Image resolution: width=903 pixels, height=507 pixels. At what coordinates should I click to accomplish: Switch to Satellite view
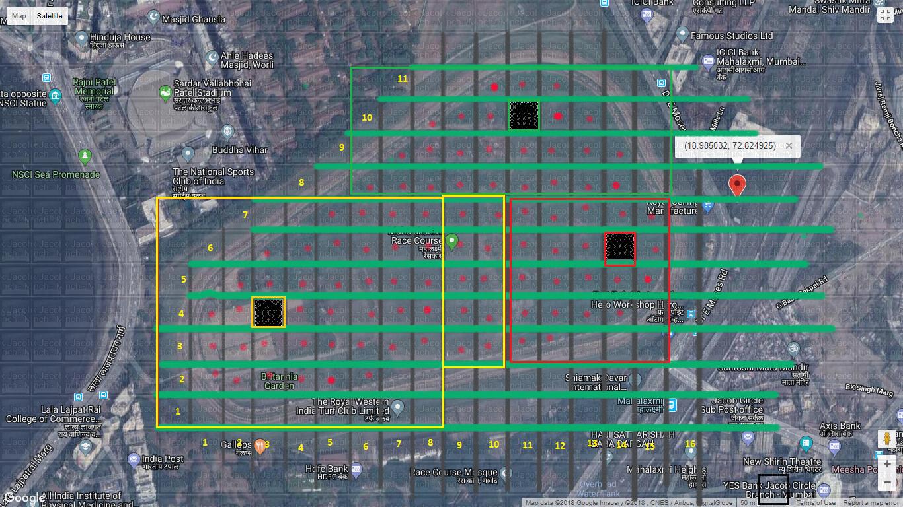[49, 16]
